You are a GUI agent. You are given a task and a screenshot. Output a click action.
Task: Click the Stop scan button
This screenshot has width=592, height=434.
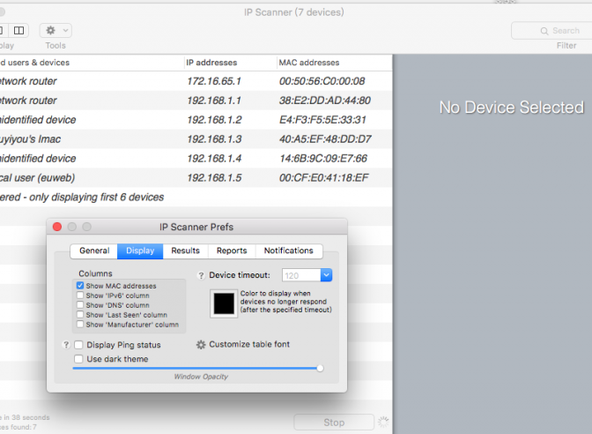(334, 423)
